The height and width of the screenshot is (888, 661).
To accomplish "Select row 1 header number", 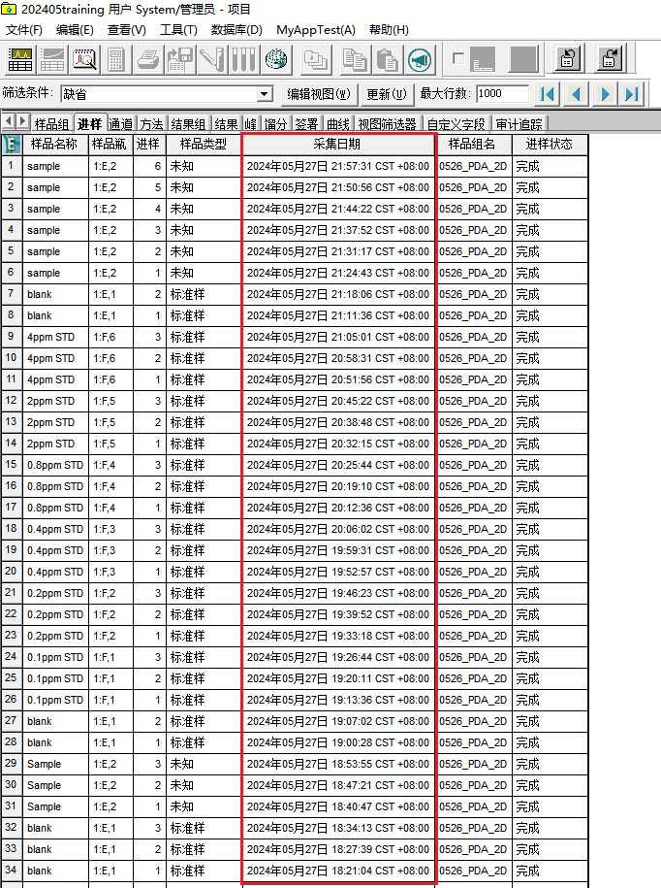I will click(x=11, y=166).
